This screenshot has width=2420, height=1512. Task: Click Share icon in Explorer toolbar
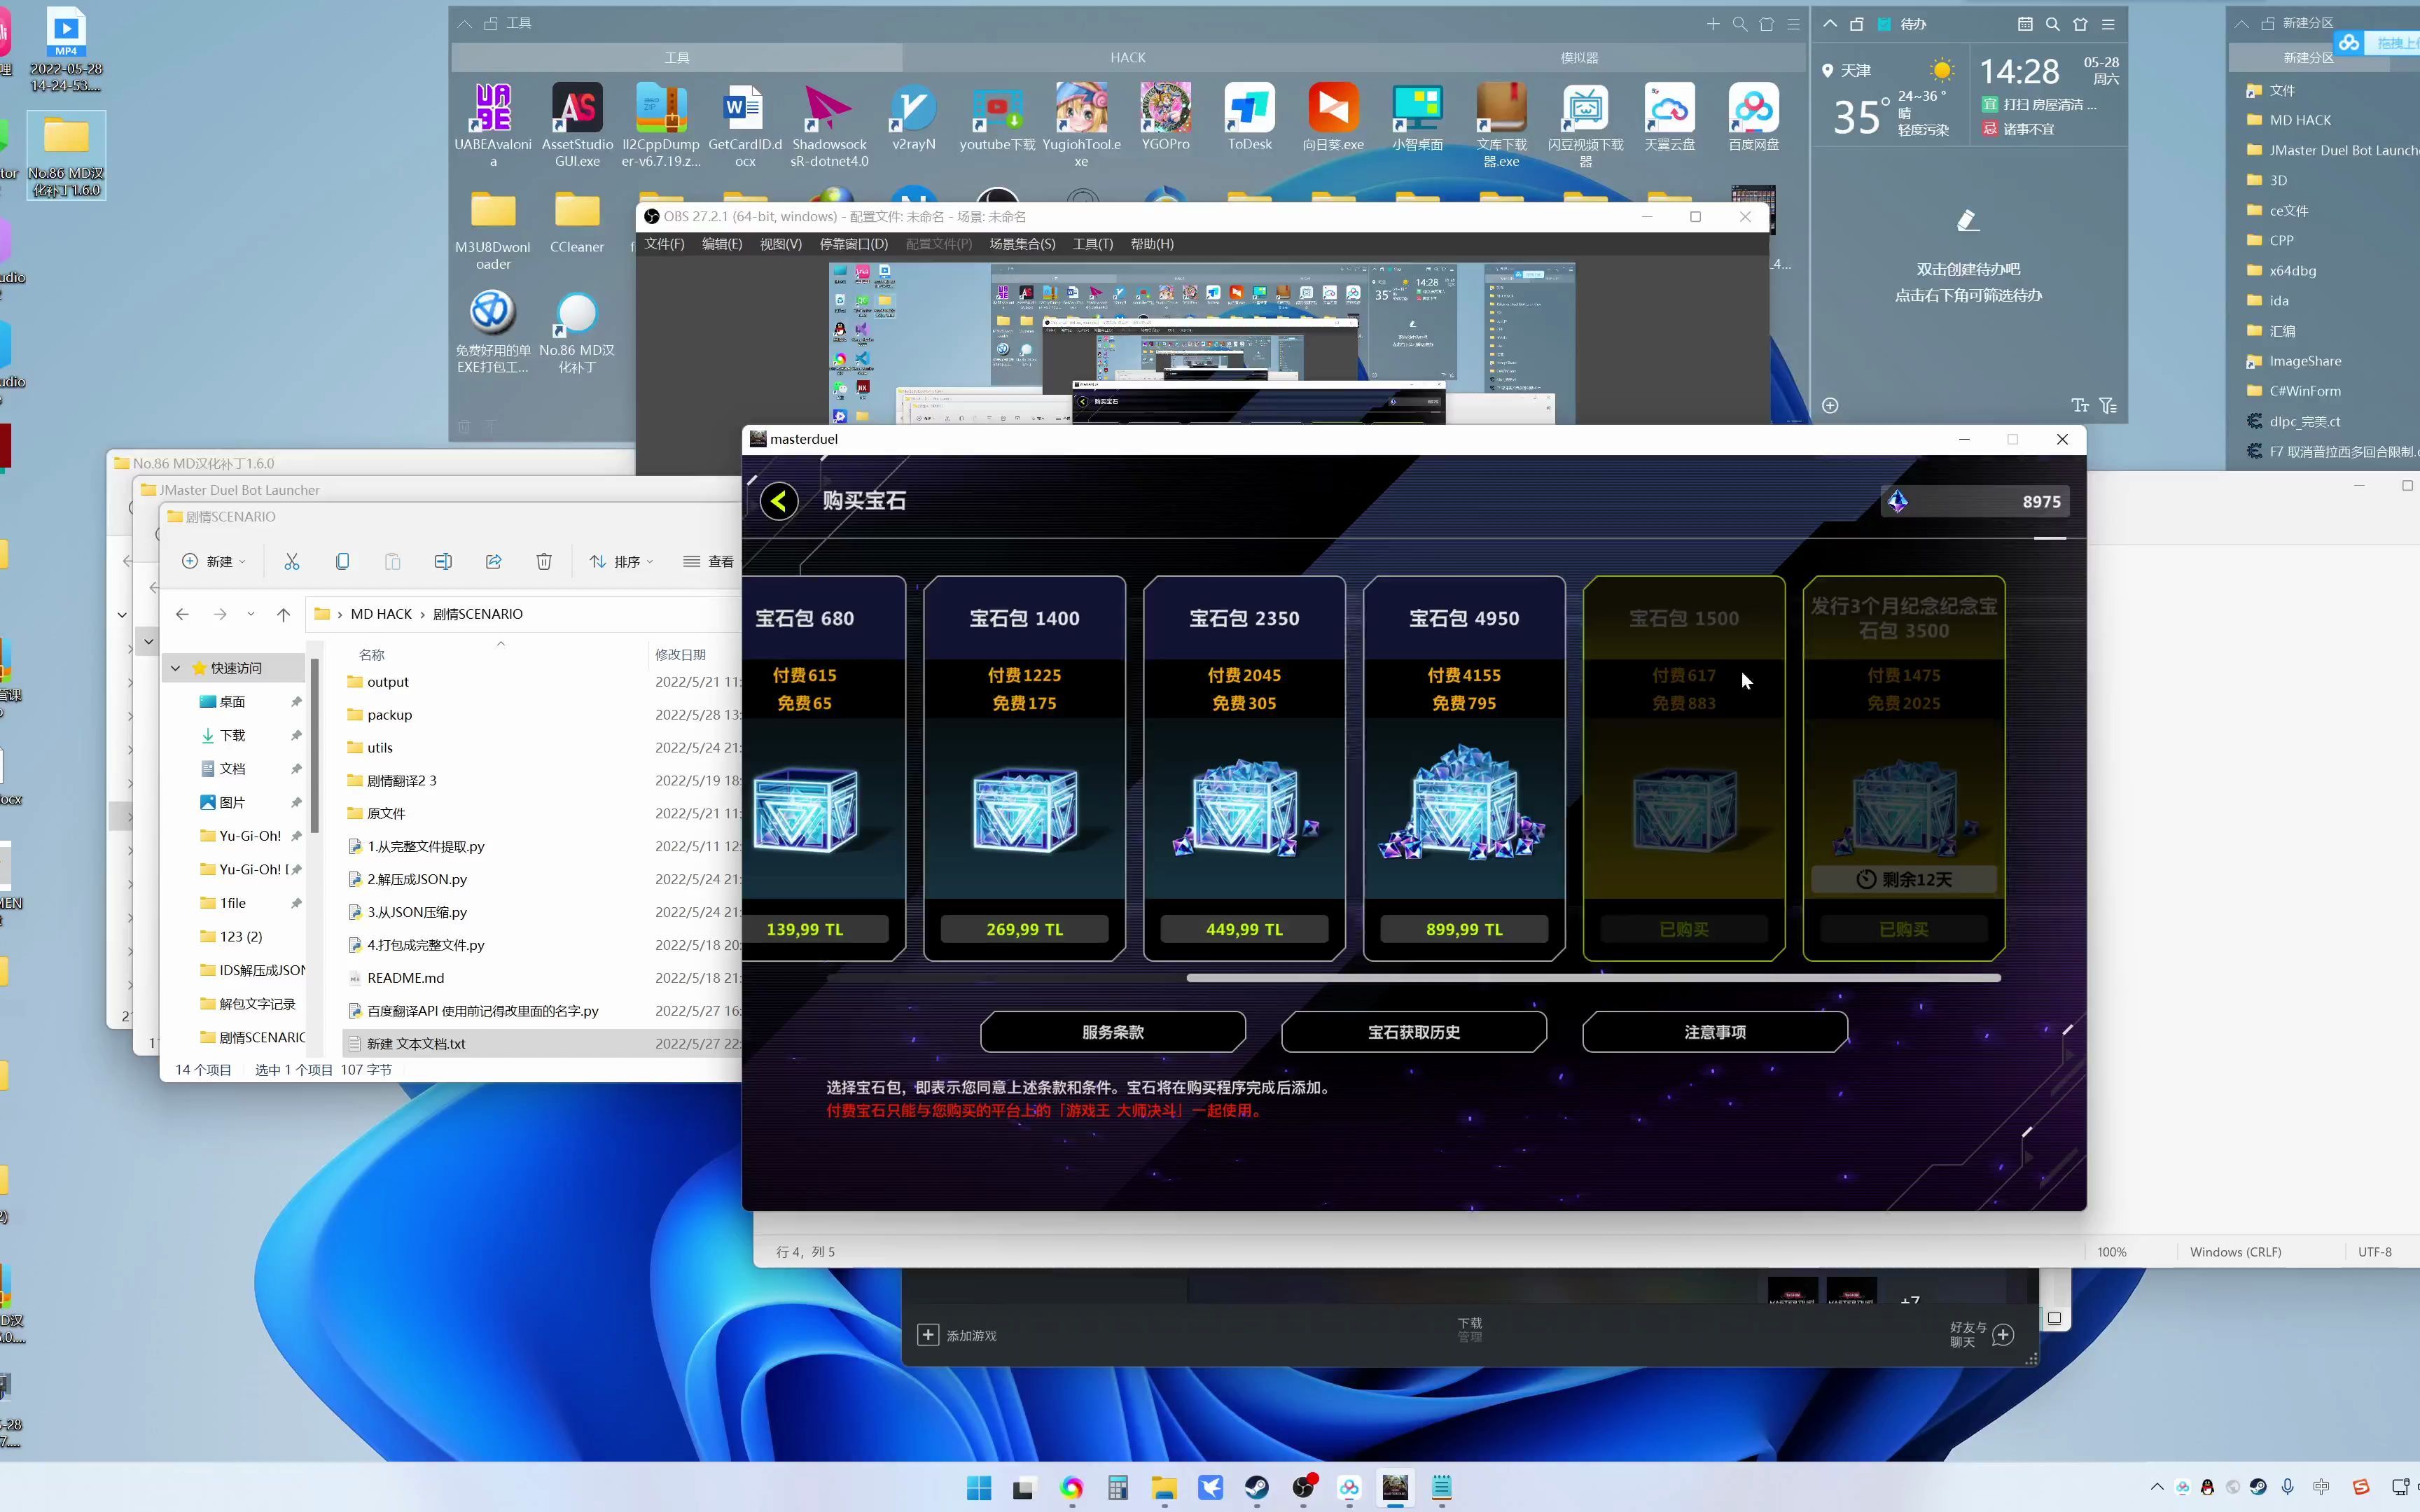493,561
